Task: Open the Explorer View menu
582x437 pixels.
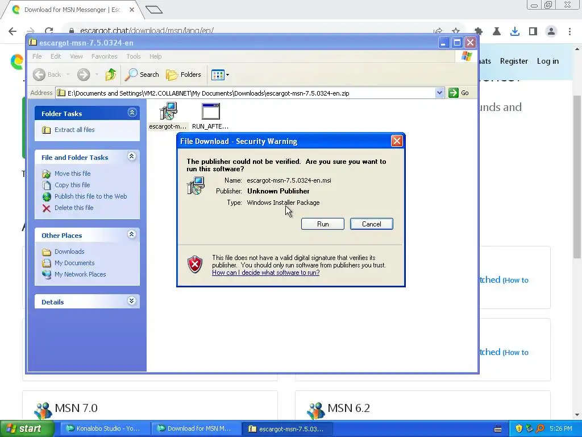Action: [76, 56]
